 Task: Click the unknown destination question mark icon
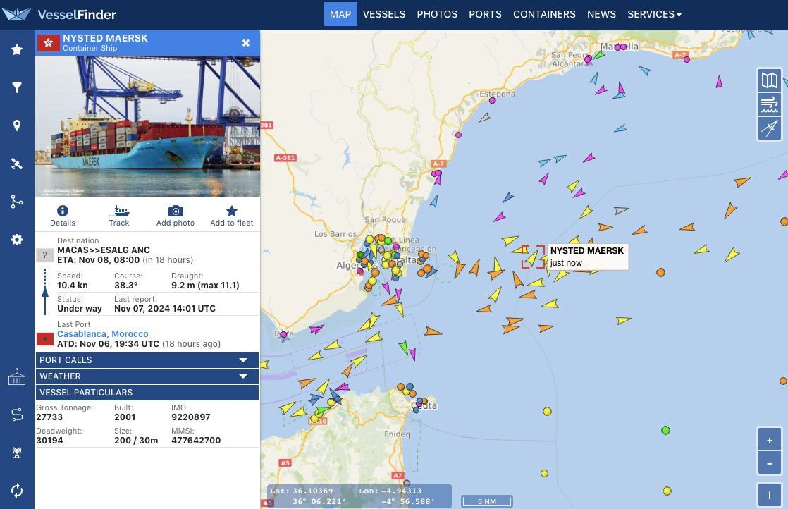[x=44, y=255]
